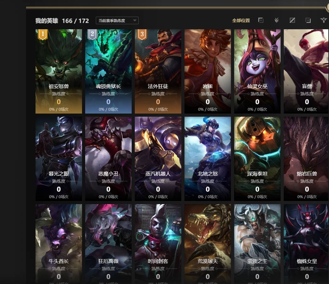Screen dimensions: 329x284
Task: Filter champions by Mid lane icon
Action: (292, 20)
